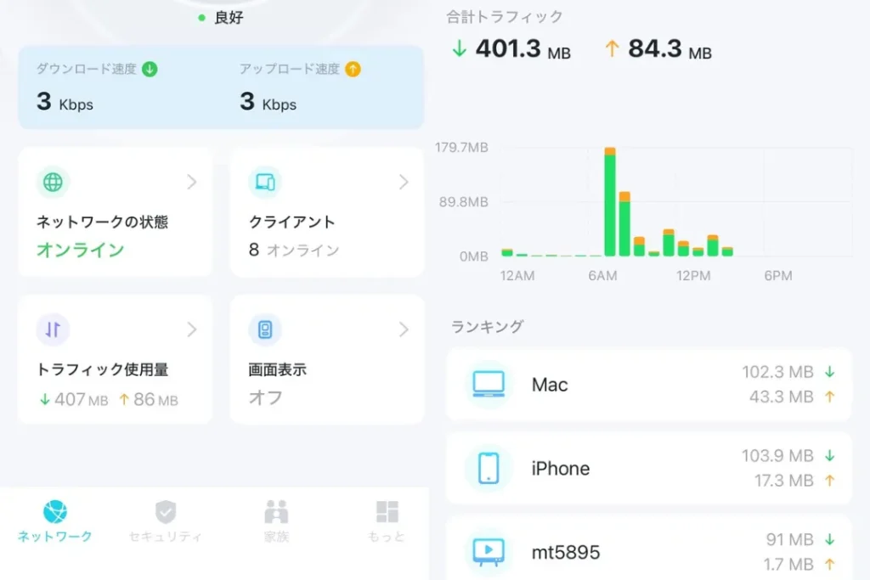Click the globe icon for network status
Viewport: 870px width, 580px height.
[53, 182]
